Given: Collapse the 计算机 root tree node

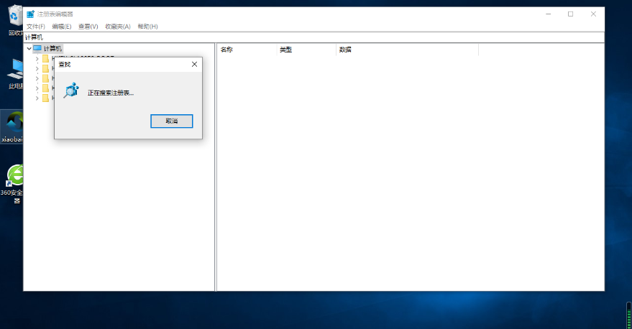Looking at the screenshot, I should 29,48.
